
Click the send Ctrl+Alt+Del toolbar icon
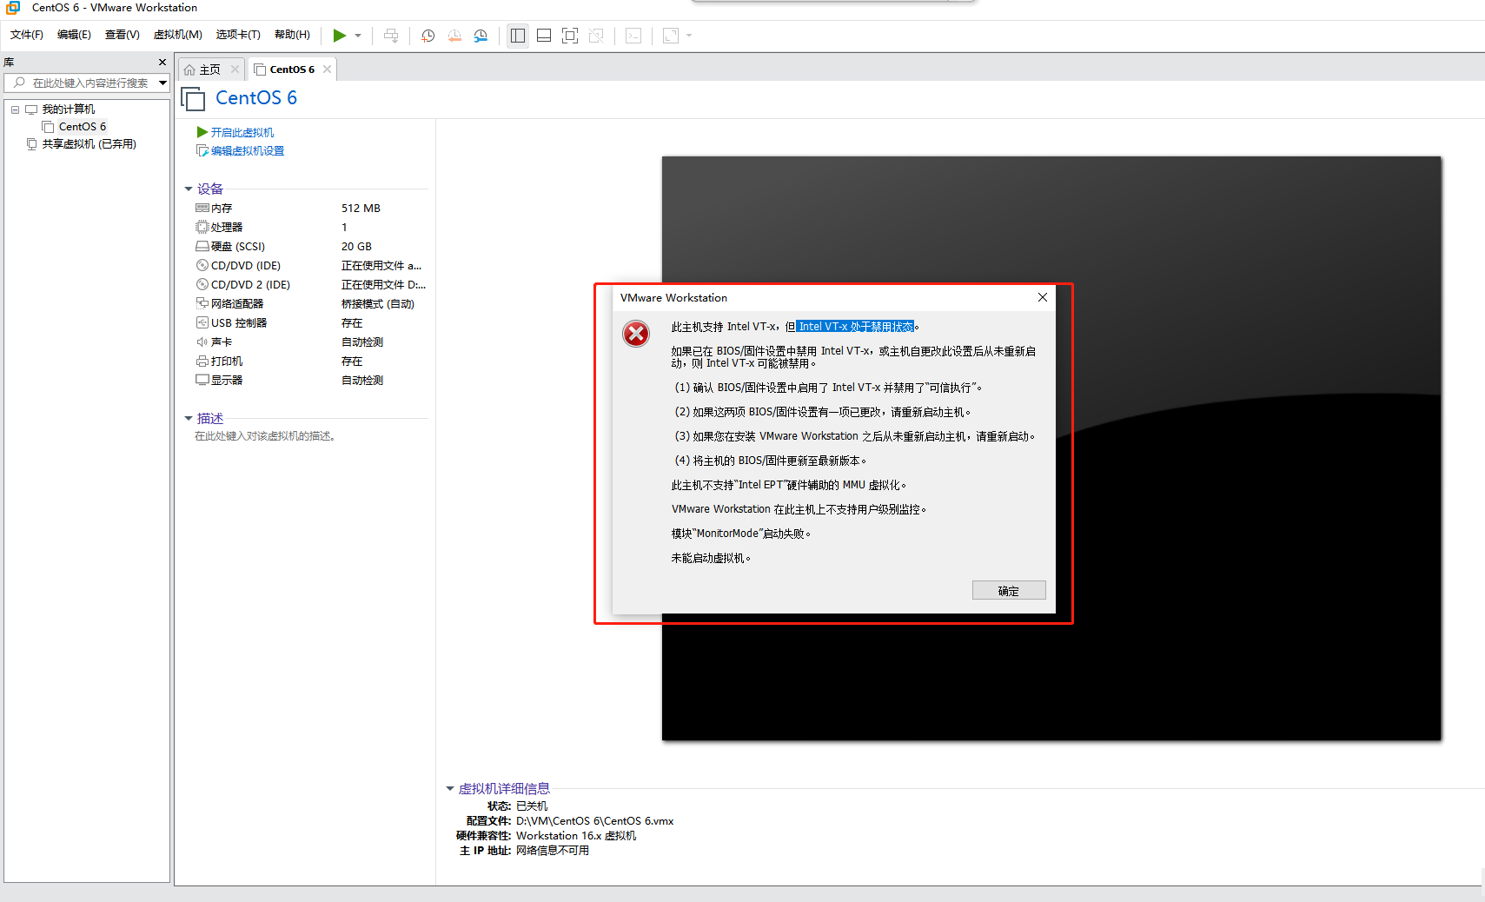tap(391, 36)
